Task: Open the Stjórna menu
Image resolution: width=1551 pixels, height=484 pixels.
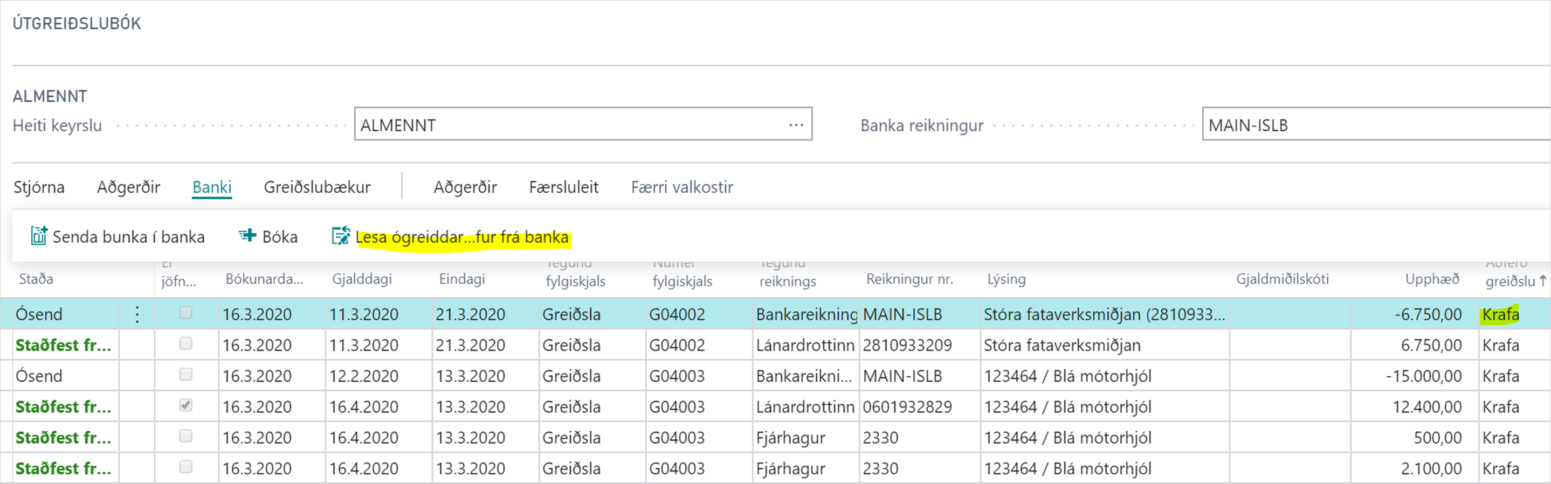Action: click(x=39, y=187)
